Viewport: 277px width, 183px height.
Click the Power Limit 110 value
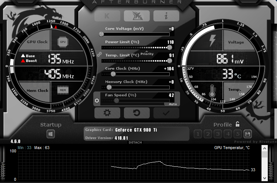tap(170, 42)
